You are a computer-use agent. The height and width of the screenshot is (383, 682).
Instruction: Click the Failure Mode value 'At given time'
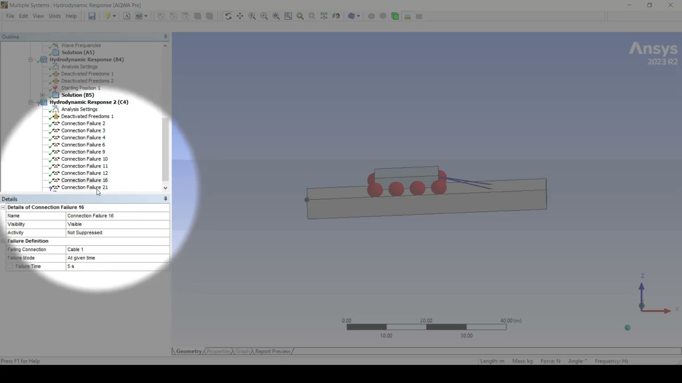pyautogui.click(x=117, y=258)
